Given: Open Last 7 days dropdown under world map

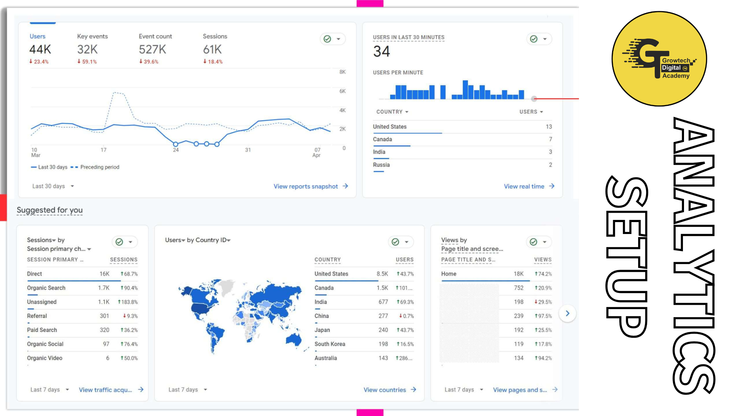Looking at the screenshot, I should [x=188, y=390].
